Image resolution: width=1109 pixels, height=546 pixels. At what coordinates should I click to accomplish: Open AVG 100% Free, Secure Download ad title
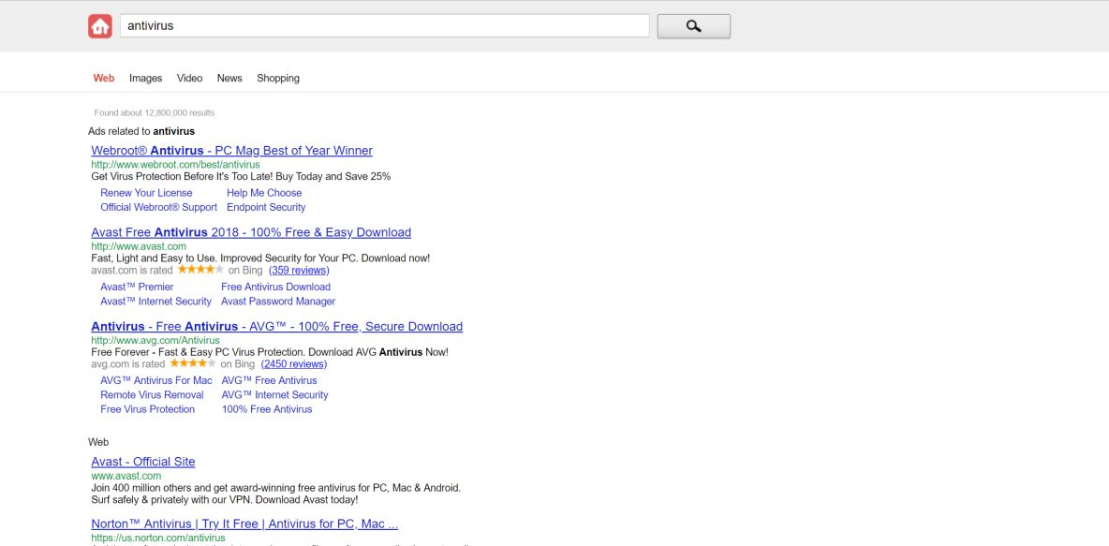276,327
